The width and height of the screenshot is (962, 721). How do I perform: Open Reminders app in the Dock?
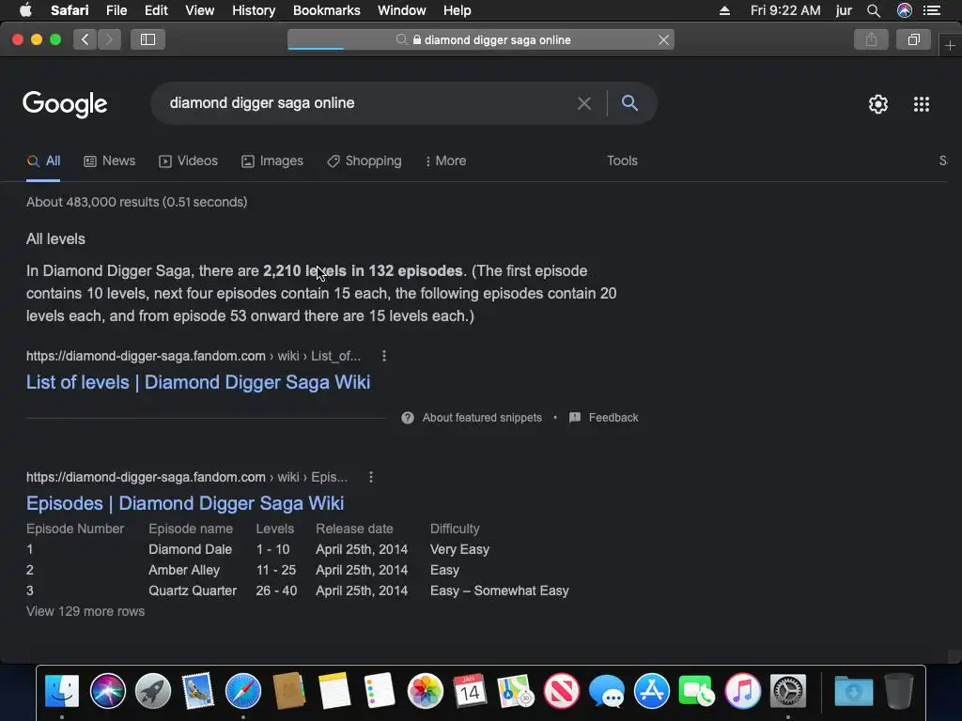point(380,691)
